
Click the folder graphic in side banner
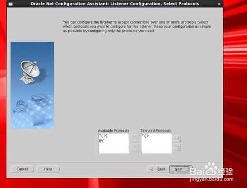(39, 120)
